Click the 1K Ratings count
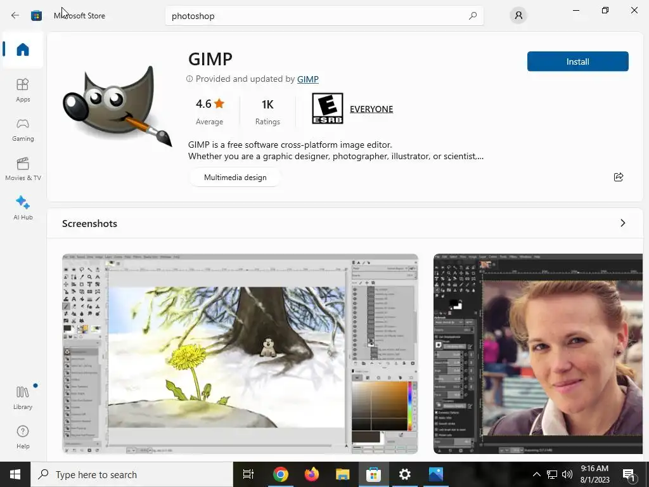Image resolution: width=649 pixels, height=487 pixels. coord(267,111)
